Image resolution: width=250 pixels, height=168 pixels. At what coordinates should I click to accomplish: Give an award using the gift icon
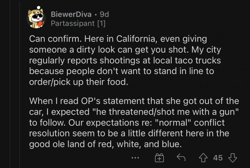coord(159,158)
